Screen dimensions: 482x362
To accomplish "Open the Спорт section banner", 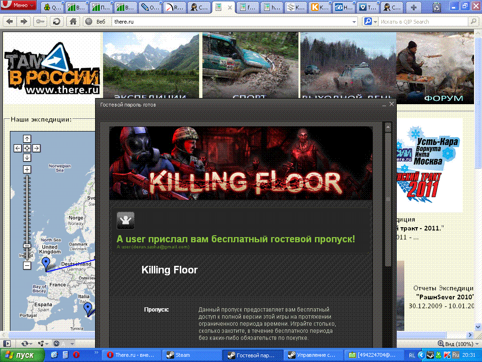I will pyautogui.click(x=250, y=66).
